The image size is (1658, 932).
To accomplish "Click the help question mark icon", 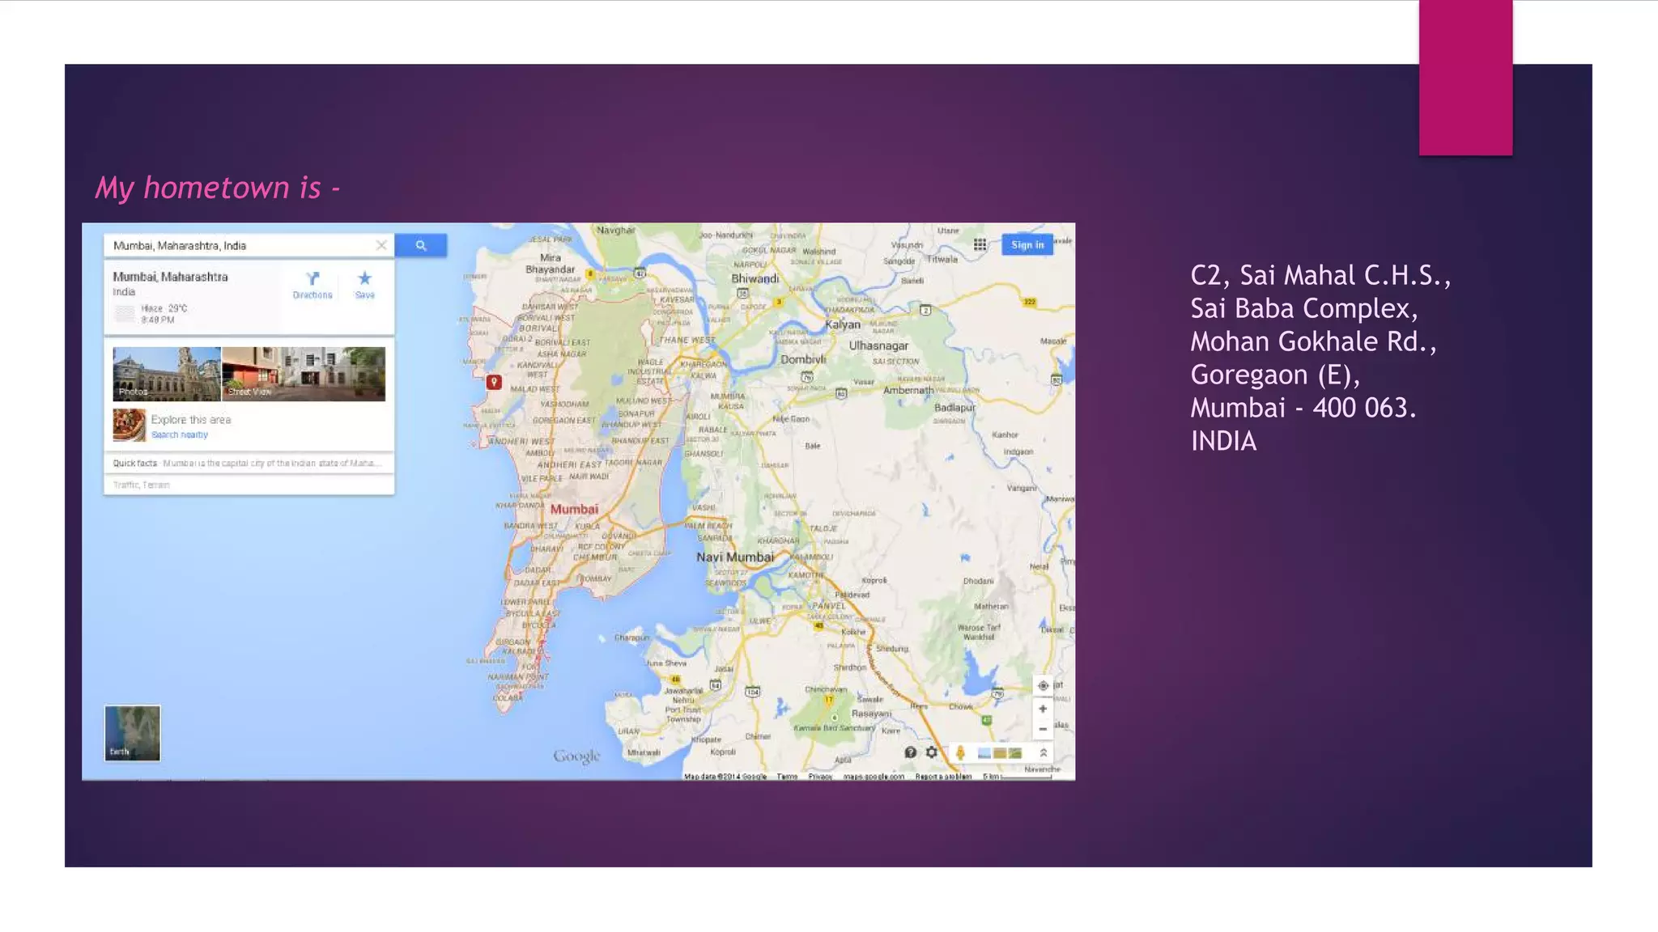I will click(x=911, y=752).
